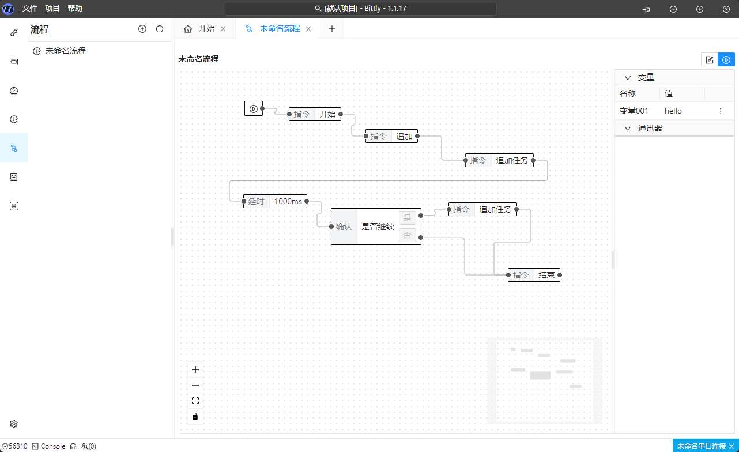The height and width of the screenshot is (452, 739).
Task: Select the 否 option on confirm node
Action: pyautogui.click(x=408, y=235)
